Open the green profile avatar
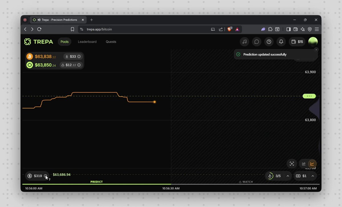342x207 pixels. [313, 42]
